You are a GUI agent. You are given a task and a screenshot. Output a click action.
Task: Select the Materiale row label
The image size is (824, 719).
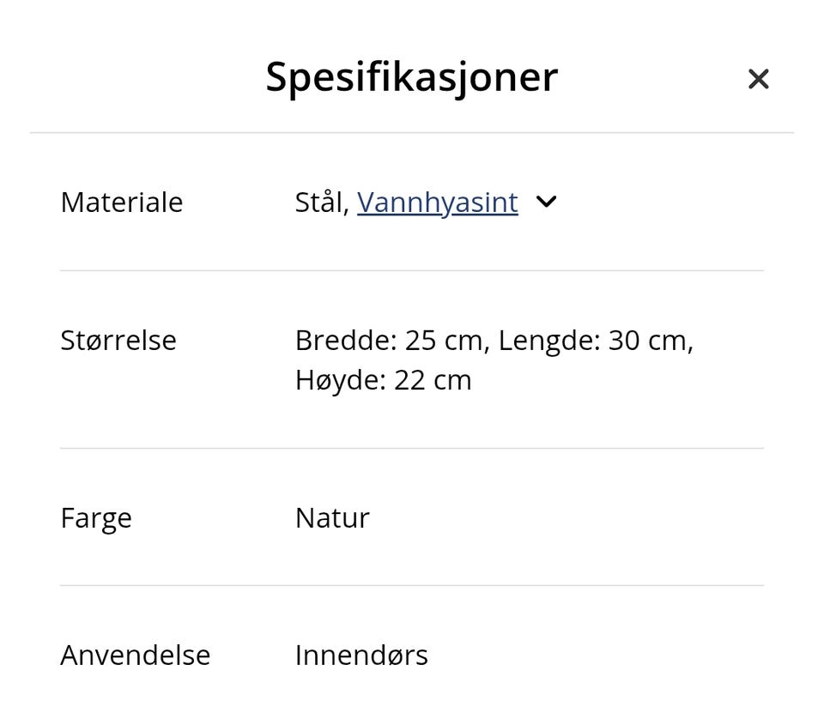pos(121,202)
